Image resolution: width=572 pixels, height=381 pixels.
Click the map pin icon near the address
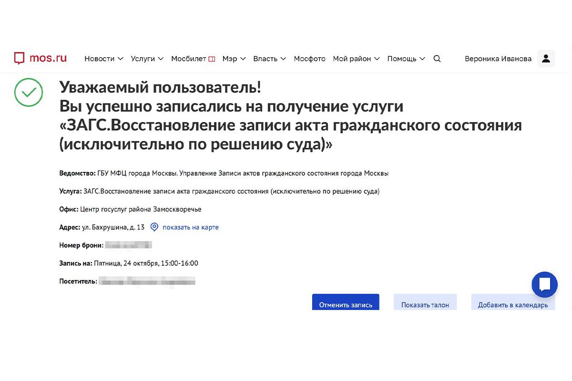tap(153, 227)
